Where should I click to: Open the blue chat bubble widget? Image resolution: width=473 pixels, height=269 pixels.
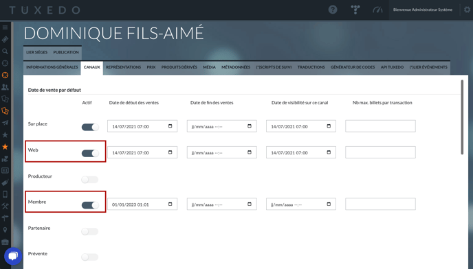[x=13, y=256]
